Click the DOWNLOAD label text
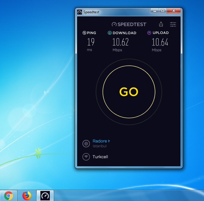The image size is (204, 201). (124, 33)
